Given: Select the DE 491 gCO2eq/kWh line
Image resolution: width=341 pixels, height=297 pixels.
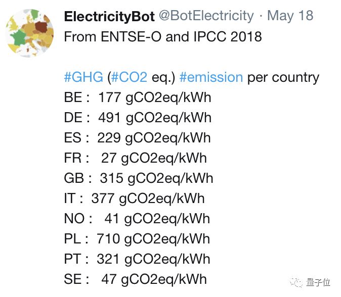Looking at the screenshot, I should [x=138, y=118].
